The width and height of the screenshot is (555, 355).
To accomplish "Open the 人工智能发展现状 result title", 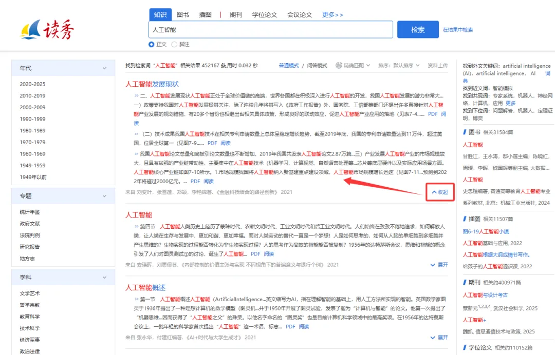I will [x=152, y=84].
